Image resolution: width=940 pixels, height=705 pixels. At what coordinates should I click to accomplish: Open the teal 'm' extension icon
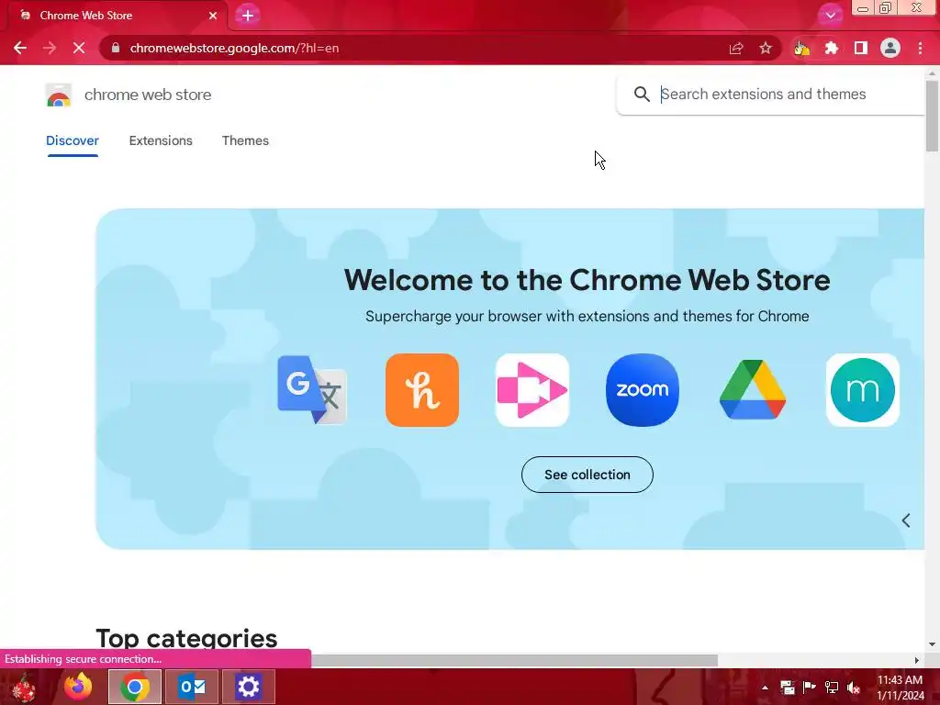click(863, 389)
